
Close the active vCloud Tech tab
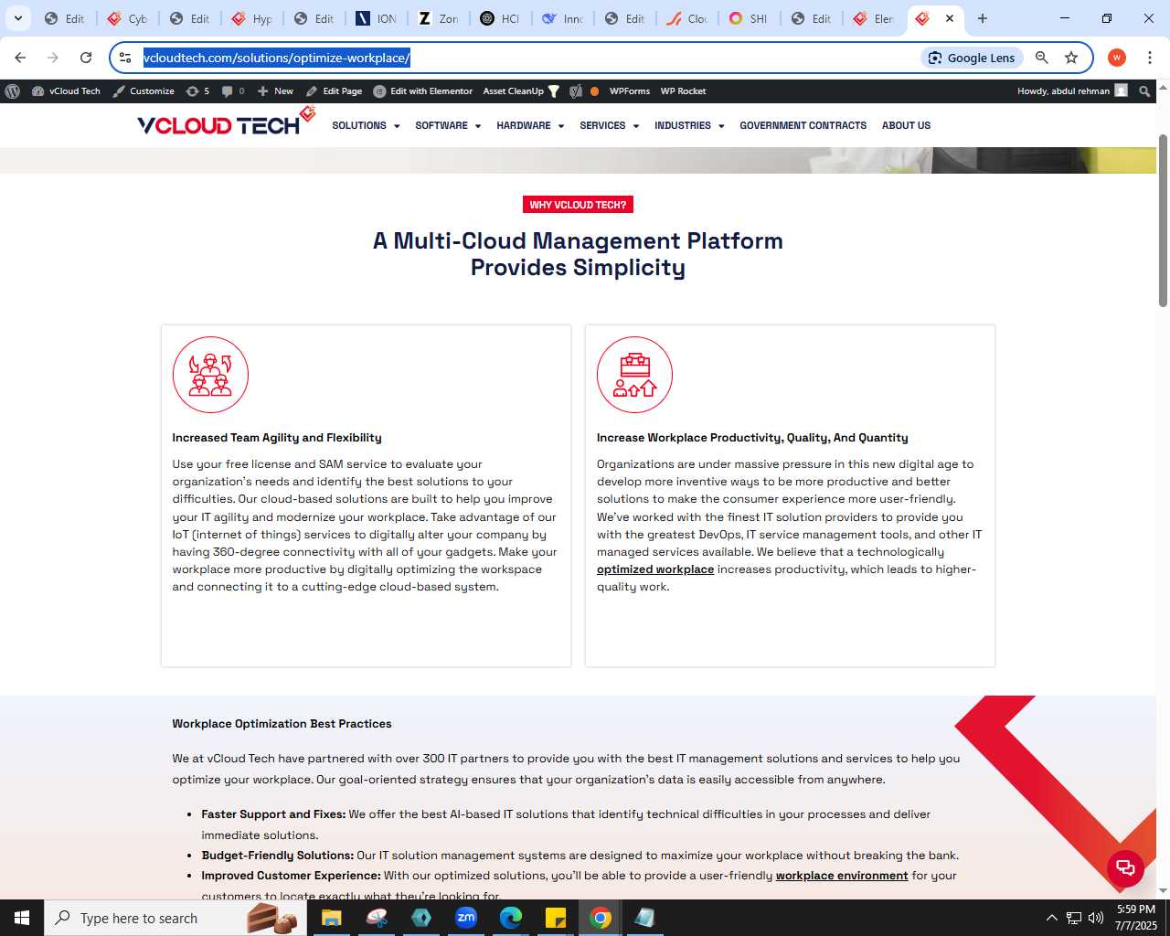(x=950, y=18)
